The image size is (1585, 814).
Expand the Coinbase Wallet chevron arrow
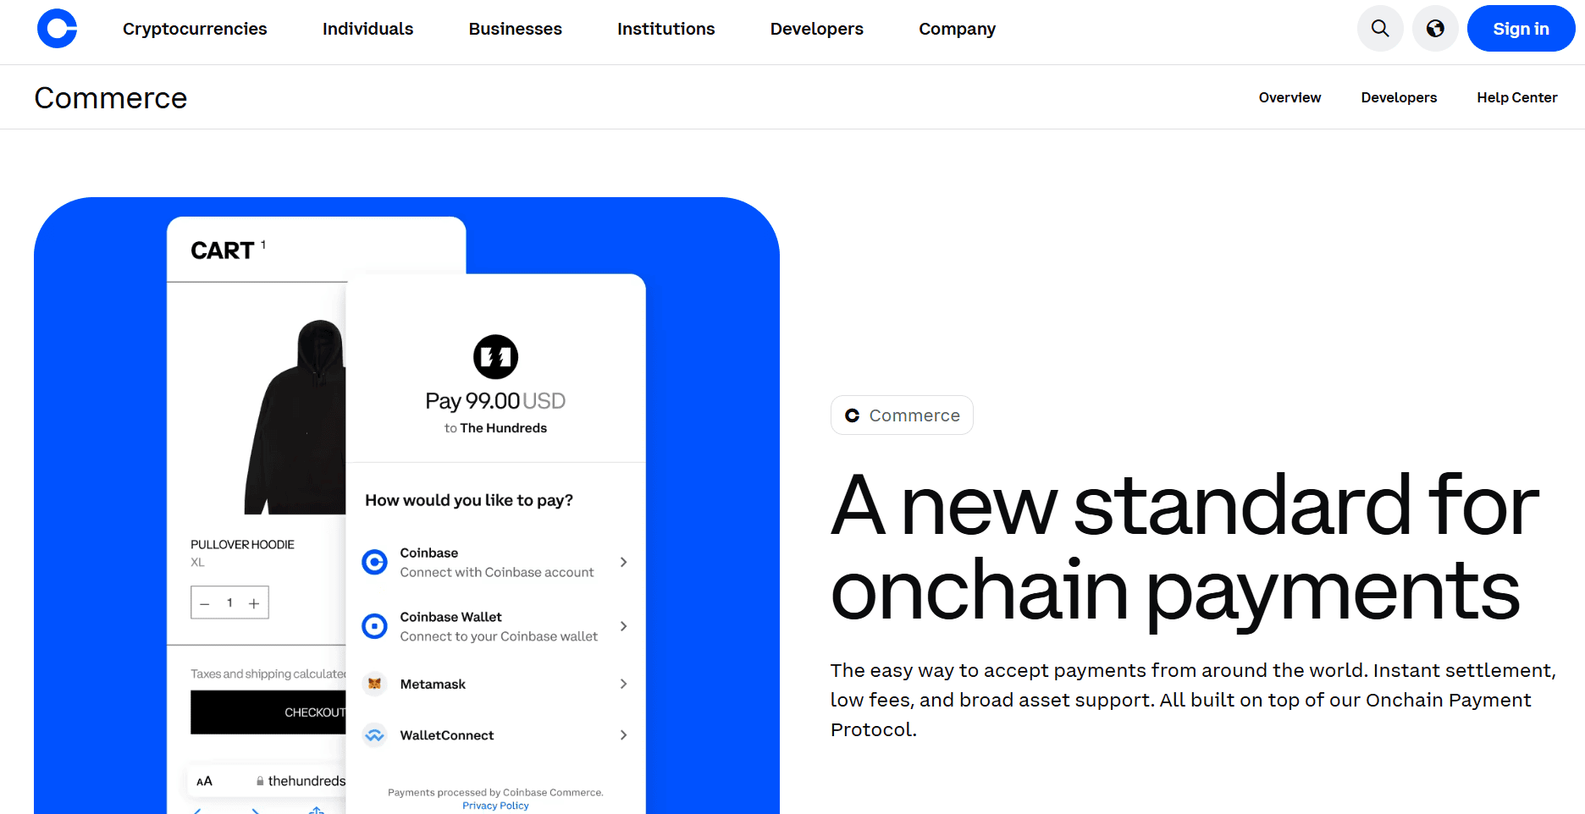pyautogui.click(x=623, y=626)
